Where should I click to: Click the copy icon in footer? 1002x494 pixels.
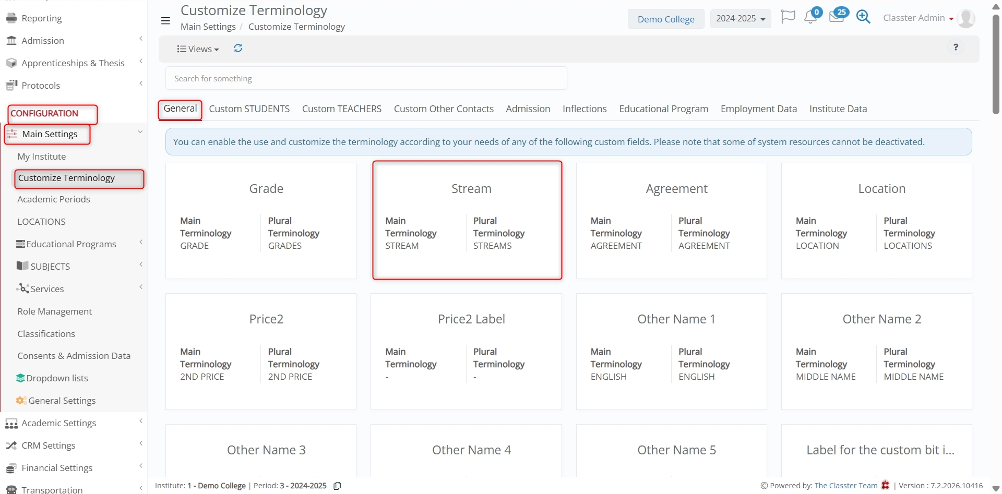(337, 486)
